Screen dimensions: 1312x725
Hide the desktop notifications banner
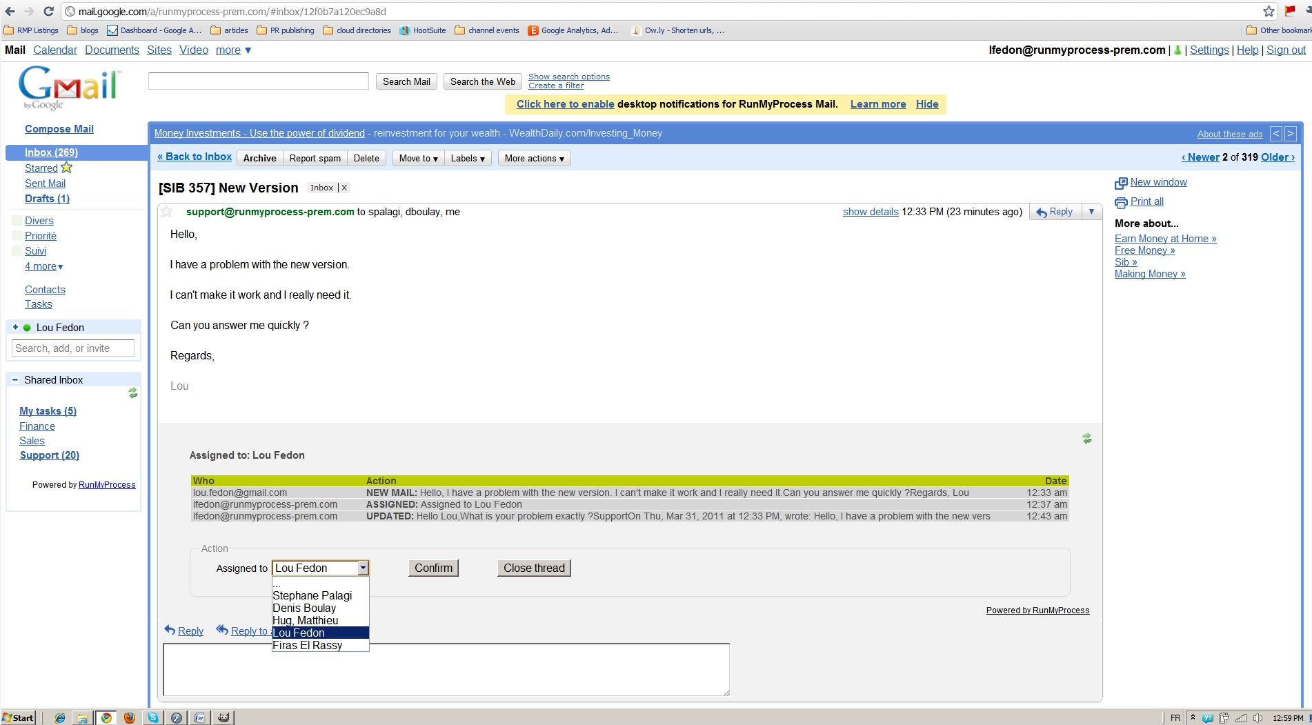point(927,104)
